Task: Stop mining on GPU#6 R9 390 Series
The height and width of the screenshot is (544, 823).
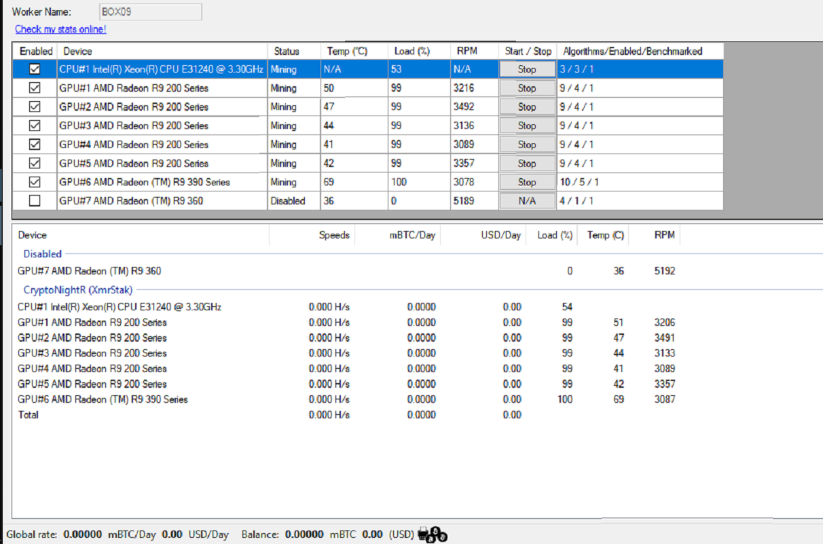Action: point(527,182)
